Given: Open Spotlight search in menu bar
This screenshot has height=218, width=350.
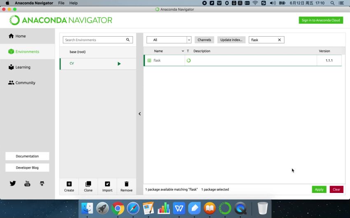Looking at the screenshot, I should click(x=332, y=3).
